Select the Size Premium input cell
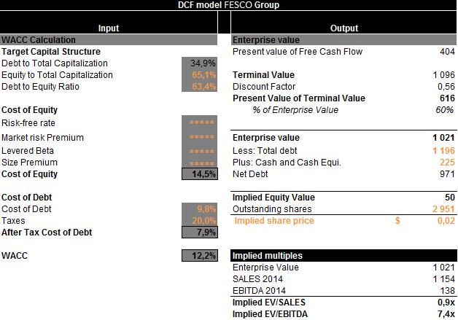 tap(199, 163)
